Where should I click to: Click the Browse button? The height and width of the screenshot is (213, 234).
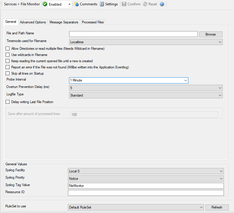coord(211,34)
